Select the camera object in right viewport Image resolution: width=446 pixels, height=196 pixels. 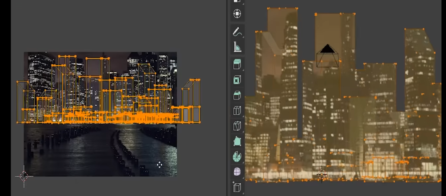[327, 56]
